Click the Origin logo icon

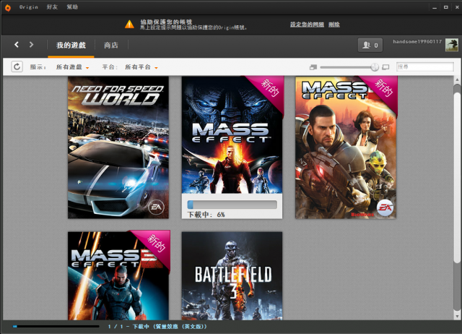8,7
